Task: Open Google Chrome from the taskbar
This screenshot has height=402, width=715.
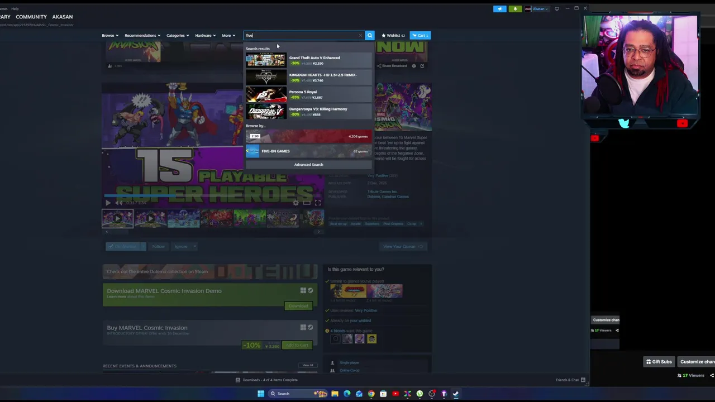Action: (x=371, y=394)
